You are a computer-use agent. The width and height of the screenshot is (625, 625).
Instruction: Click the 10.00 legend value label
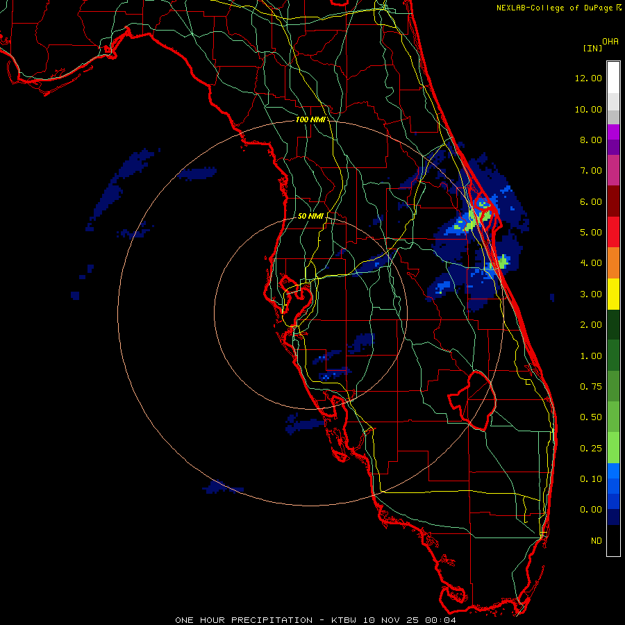pos(588,109)
